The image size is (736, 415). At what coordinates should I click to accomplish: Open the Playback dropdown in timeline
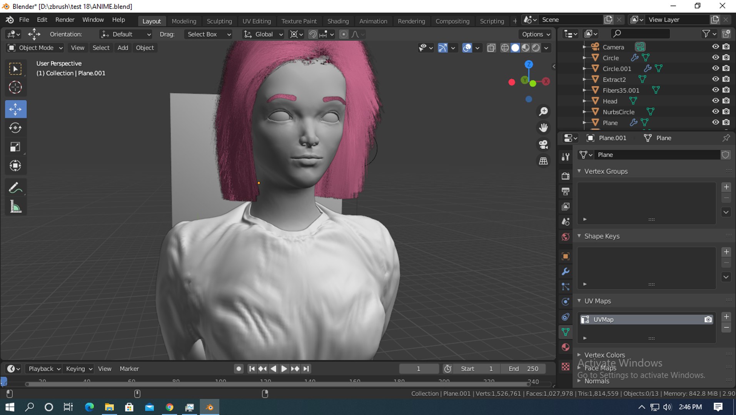coord(44,369)
